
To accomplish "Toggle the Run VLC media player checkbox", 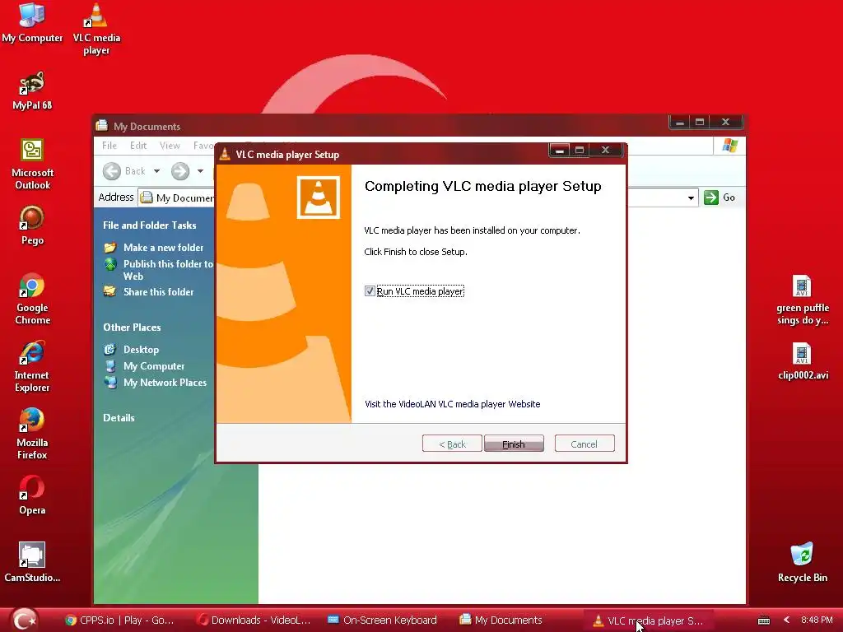I will [x=370, y=290].
